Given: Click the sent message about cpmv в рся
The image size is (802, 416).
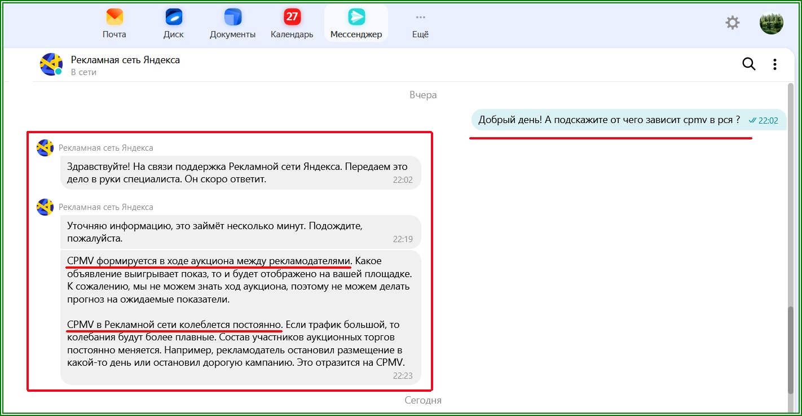Looking at the screenshot, I should (609, 120).
